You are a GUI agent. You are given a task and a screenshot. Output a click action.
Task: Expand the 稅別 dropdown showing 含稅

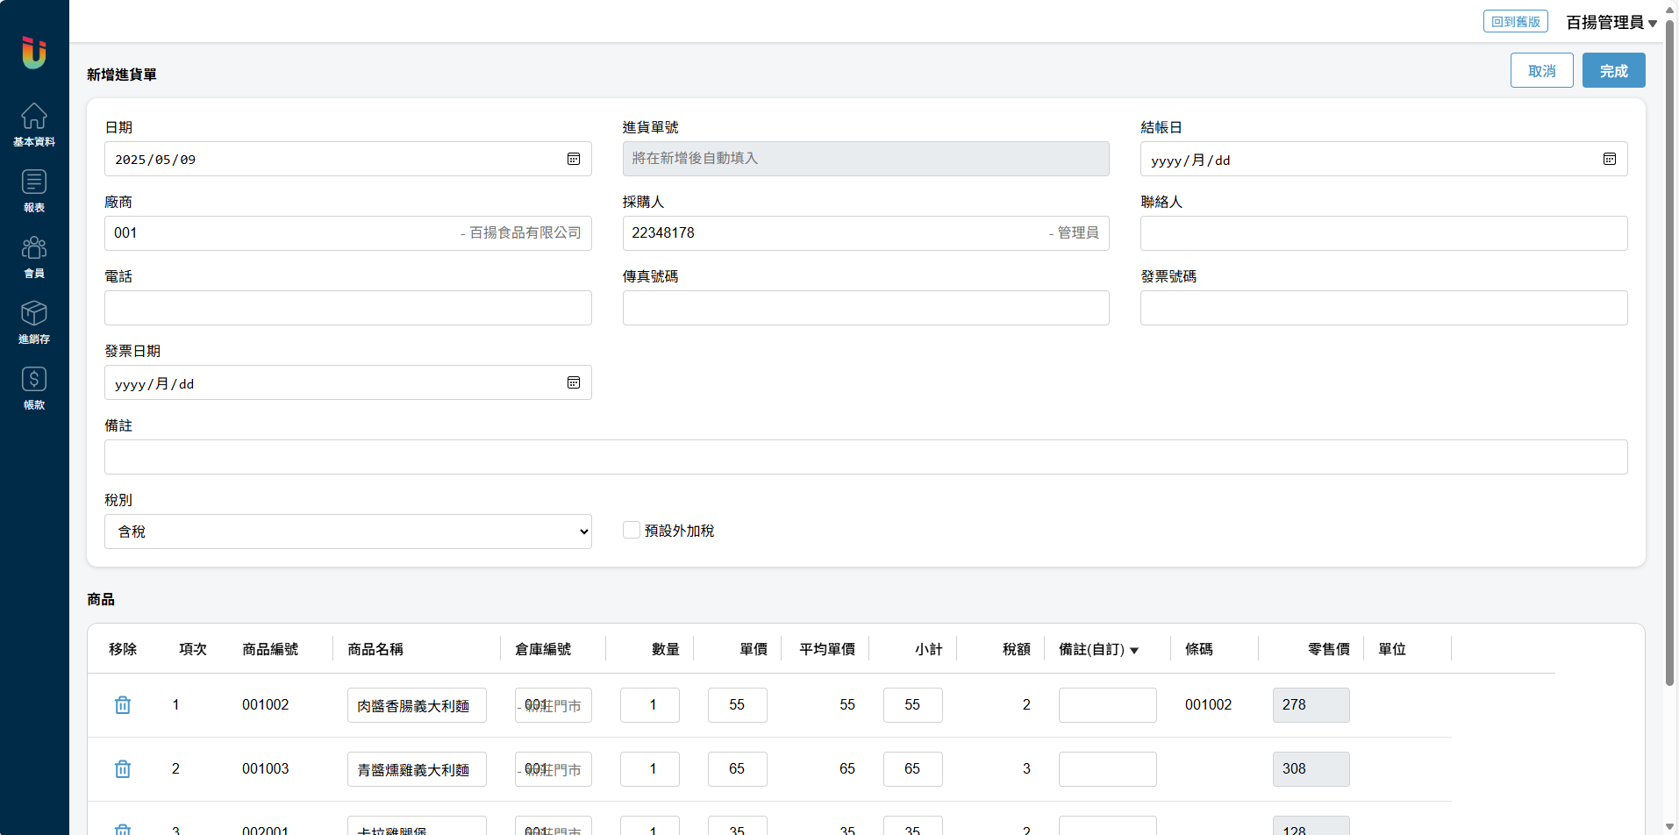pyautogui.click(x=347, y=532)
